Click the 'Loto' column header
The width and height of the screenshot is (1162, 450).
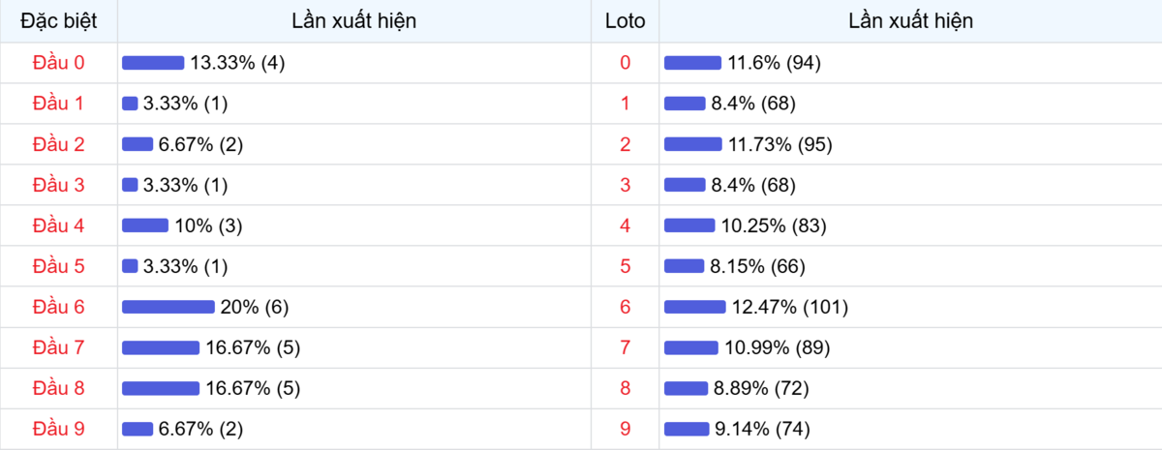tap(625, 21)
